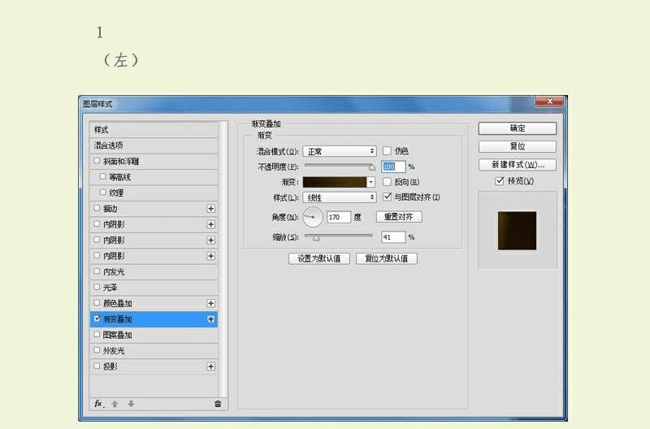Open the 外发光 settings row
Image resolution: width=650 pixels, height=429 pixels.
pos(154,351)
